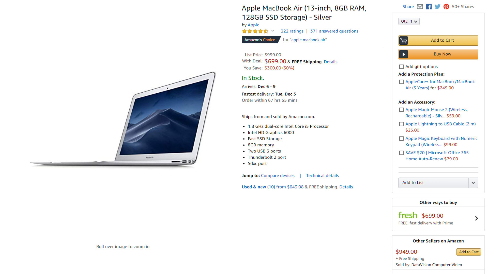Select Apple Magic Mouse 2 accessory checkbox
The image size is (488, 274).
(x=401, y=110)
